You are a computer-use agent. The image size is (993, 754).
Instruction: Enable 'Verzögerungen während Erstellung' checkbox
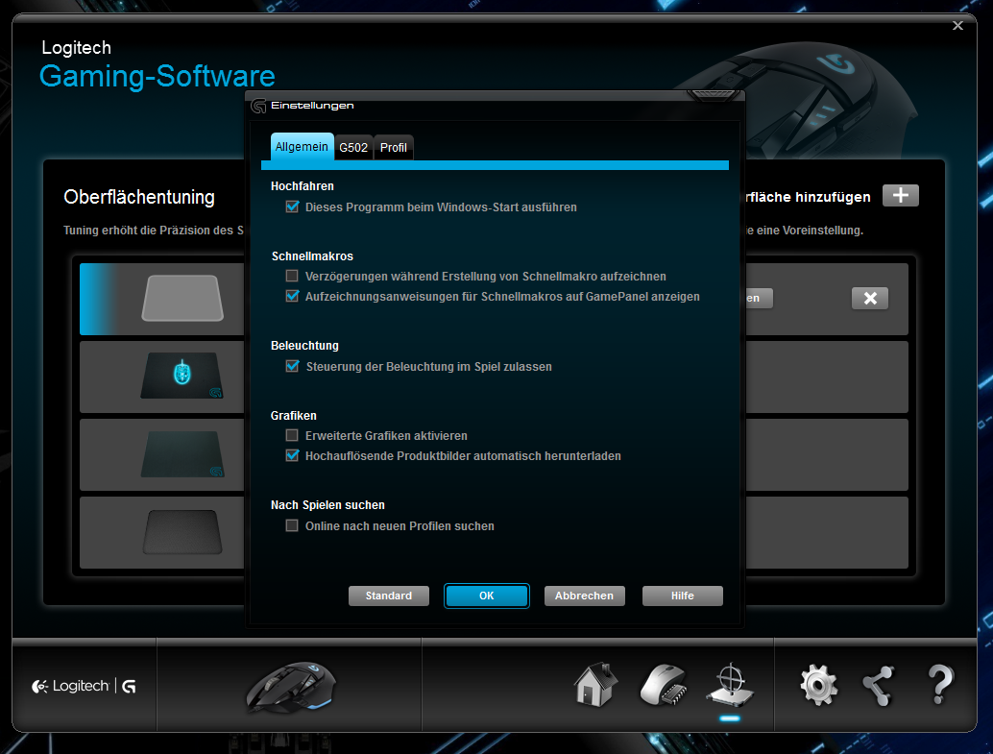[x=292, y=276]
